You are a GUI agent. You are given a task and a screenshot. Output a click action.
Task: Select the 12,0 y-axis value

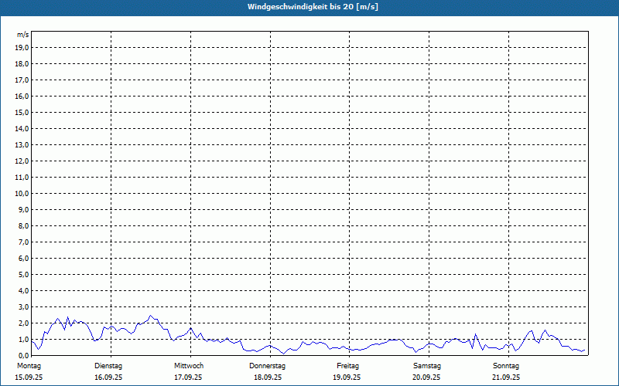22,161
